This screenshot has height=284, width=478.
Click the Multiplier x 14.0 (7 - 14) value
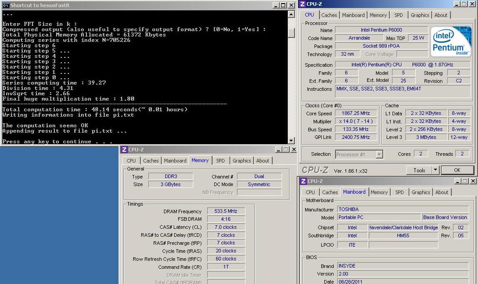[356, 121]
